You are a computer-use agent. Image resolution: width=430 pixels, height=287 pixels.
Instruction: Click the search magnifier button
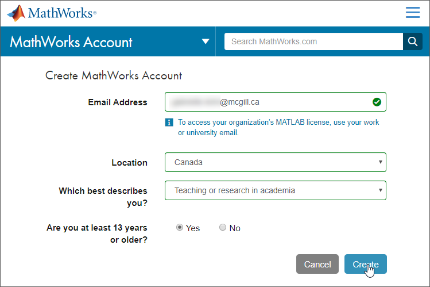click(x=412, y=41)
